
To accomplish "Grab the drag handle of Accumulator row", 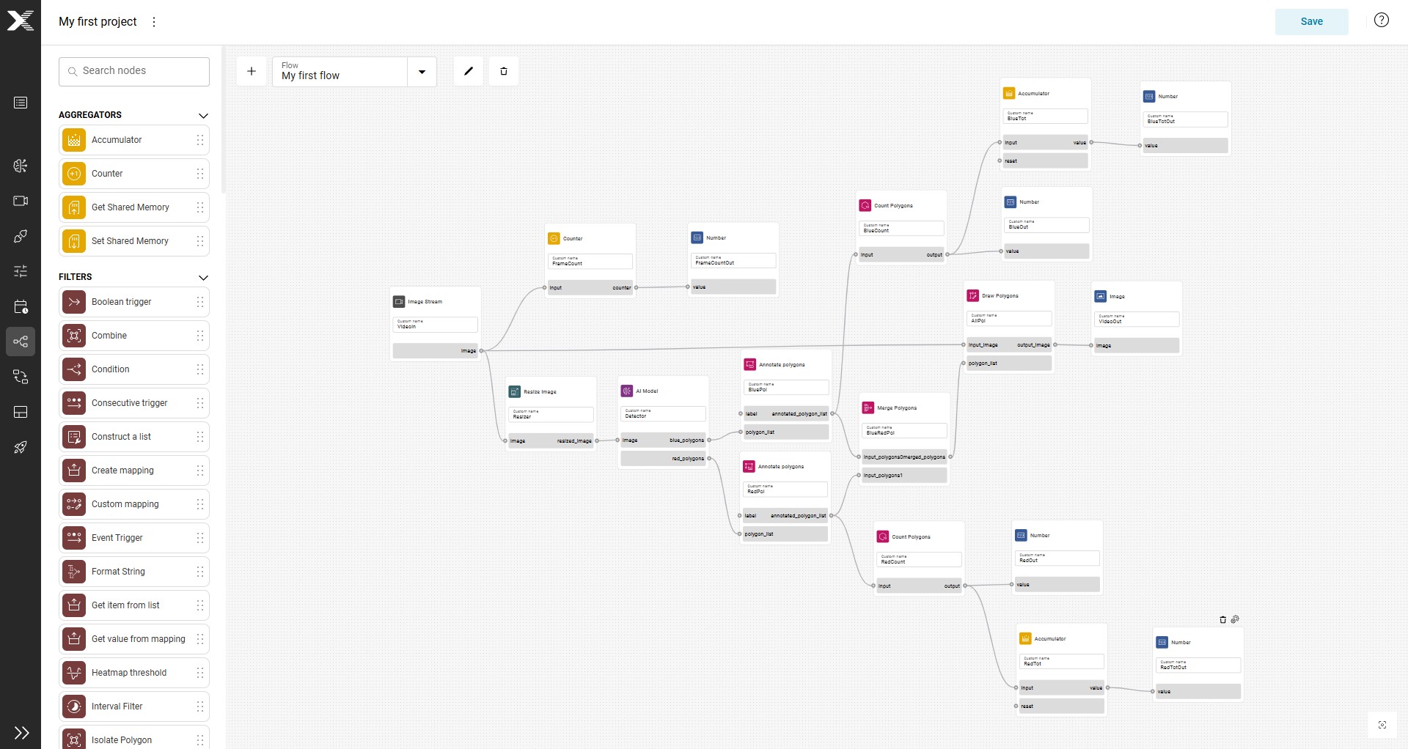I will pyautogui.click(x=200, y=140).
